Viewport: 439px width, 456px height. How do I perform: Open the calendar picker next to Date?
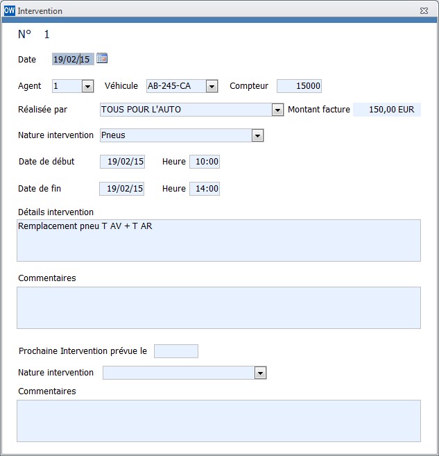coord(102,58)
